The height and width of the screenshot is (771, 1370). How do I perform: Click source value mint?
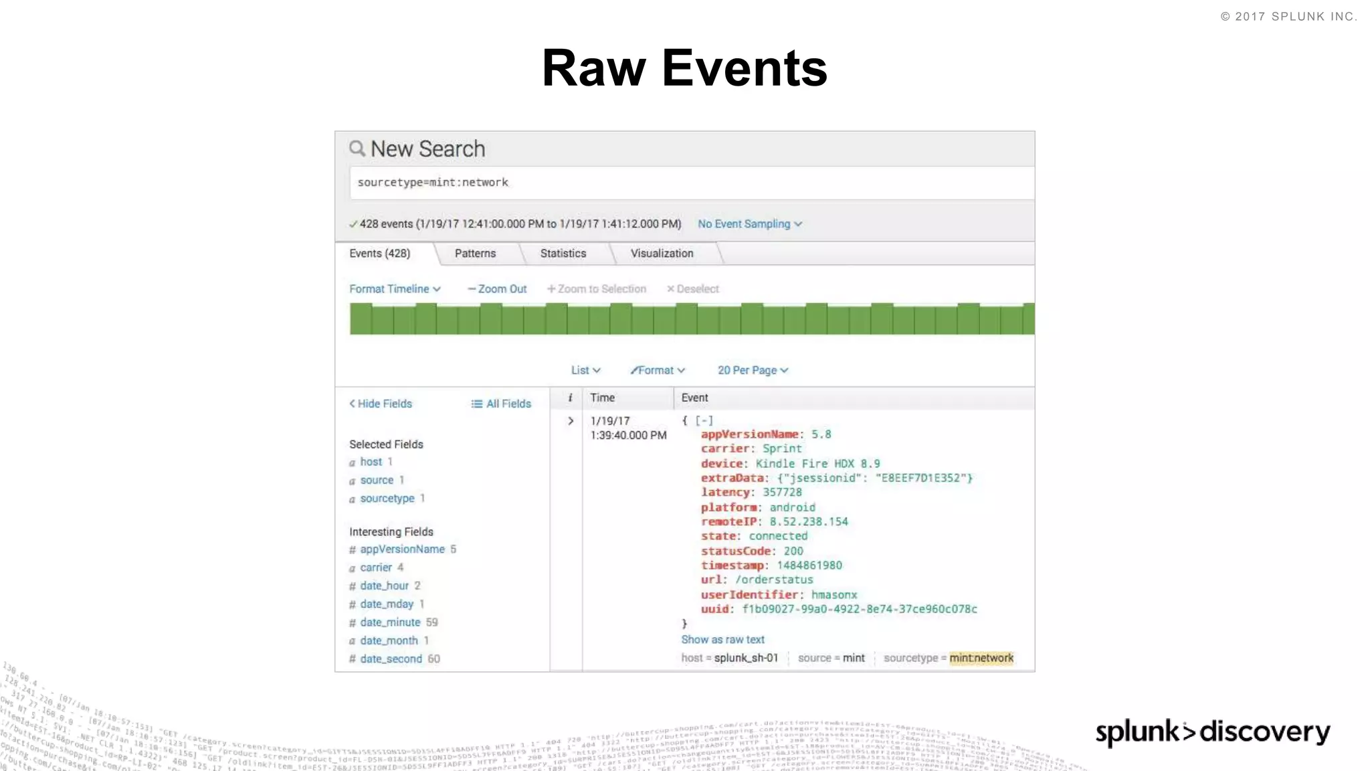854,658
